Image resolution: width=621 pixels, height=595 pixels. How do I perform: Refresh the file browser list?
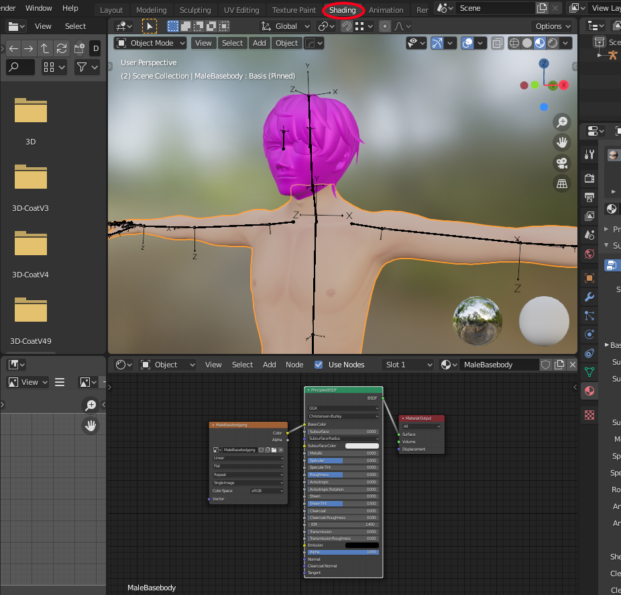[62, 48]
